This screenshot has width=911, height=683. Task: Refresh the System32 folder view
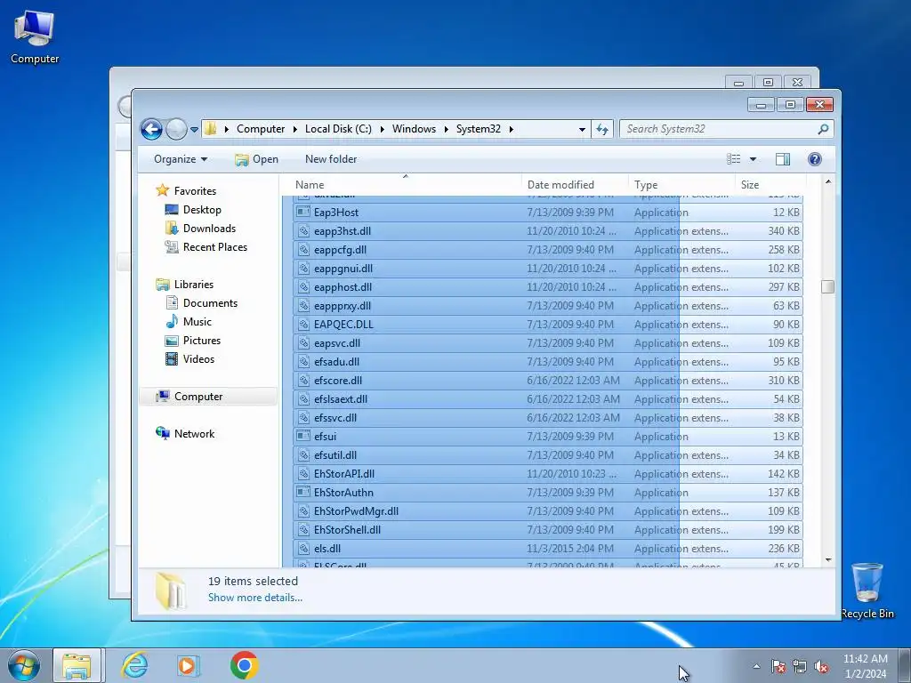602,129
